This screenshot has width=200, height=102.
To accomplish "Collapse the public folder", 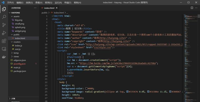I will pos(12,34).
